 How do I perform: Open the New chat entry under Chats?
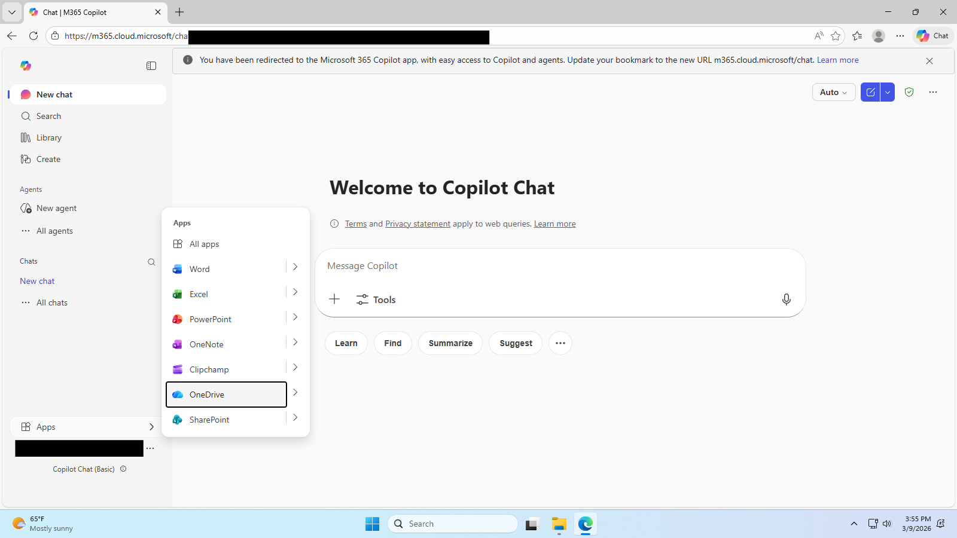37,281
